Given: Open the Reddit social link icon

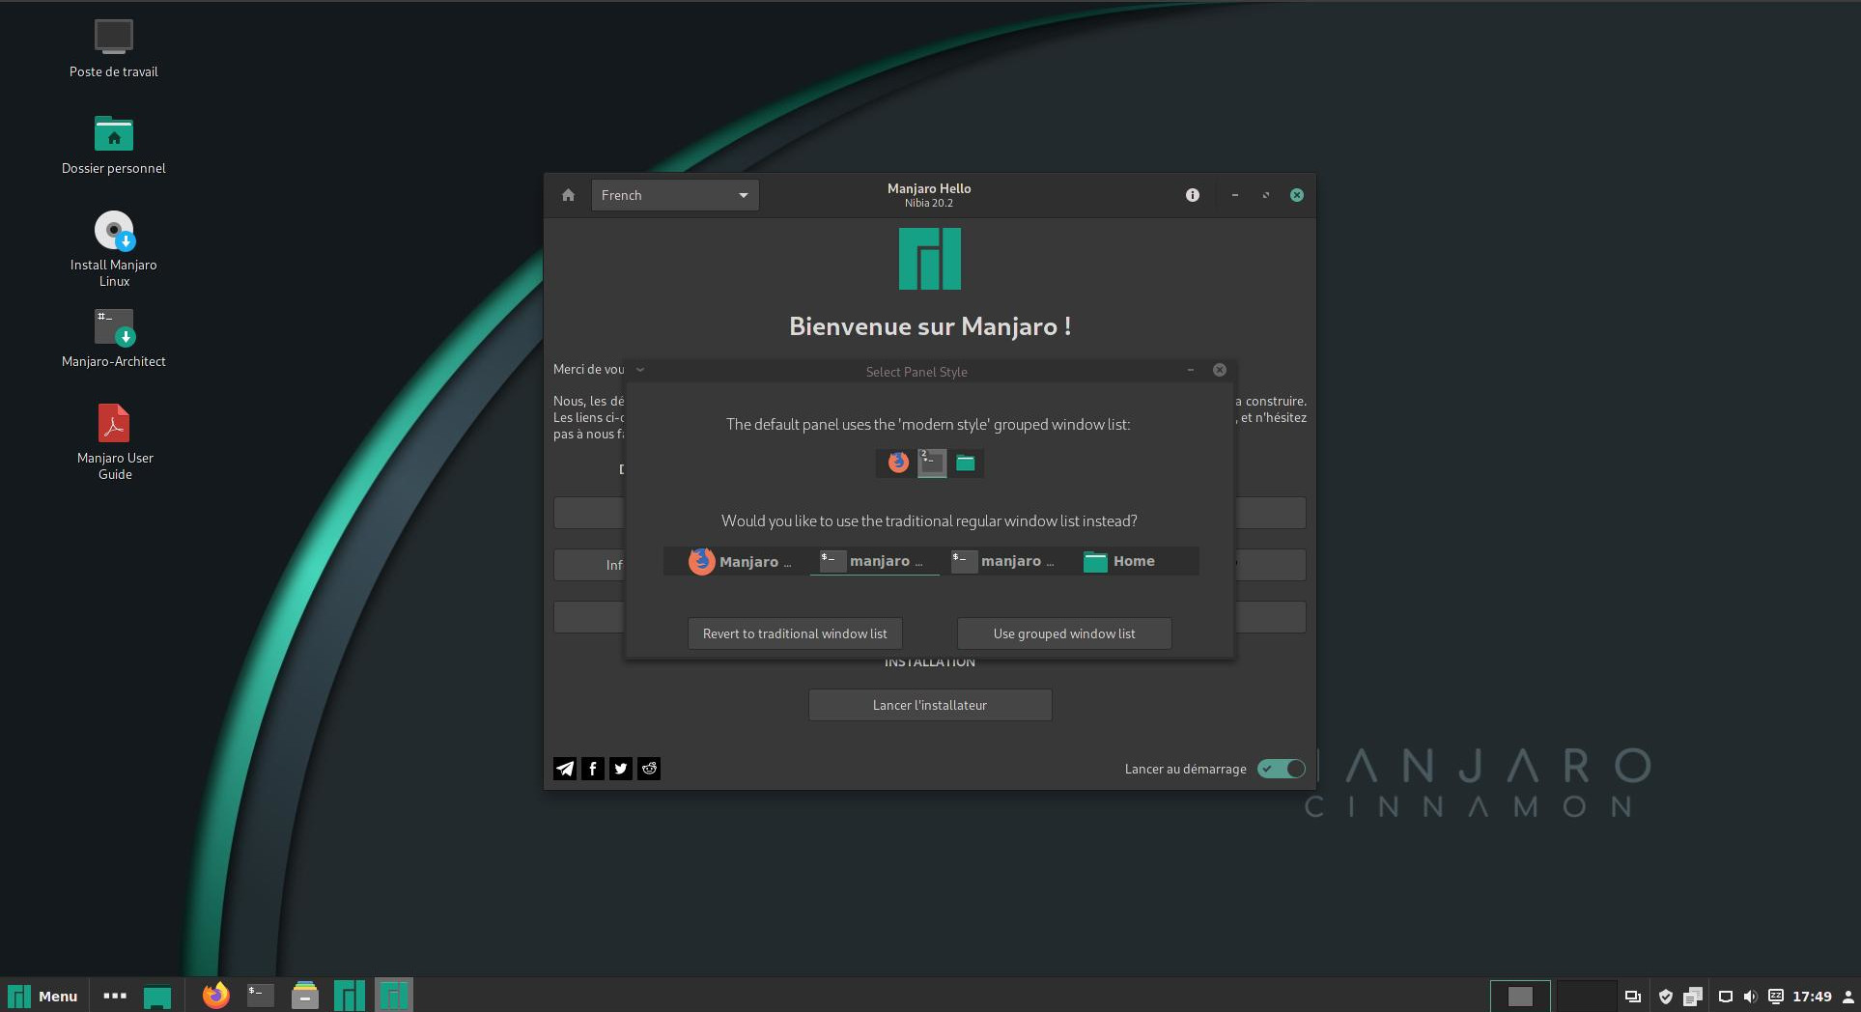Looking at the screenshot, I should click(649, 769).
